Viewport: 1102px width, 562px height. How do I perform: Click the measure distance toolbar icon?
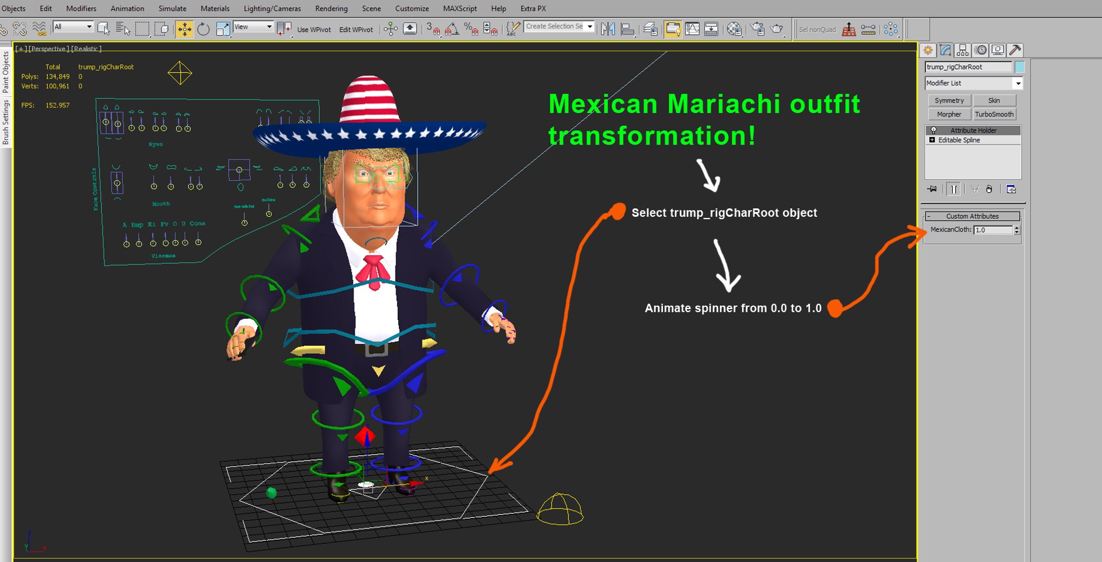point(868,29)
